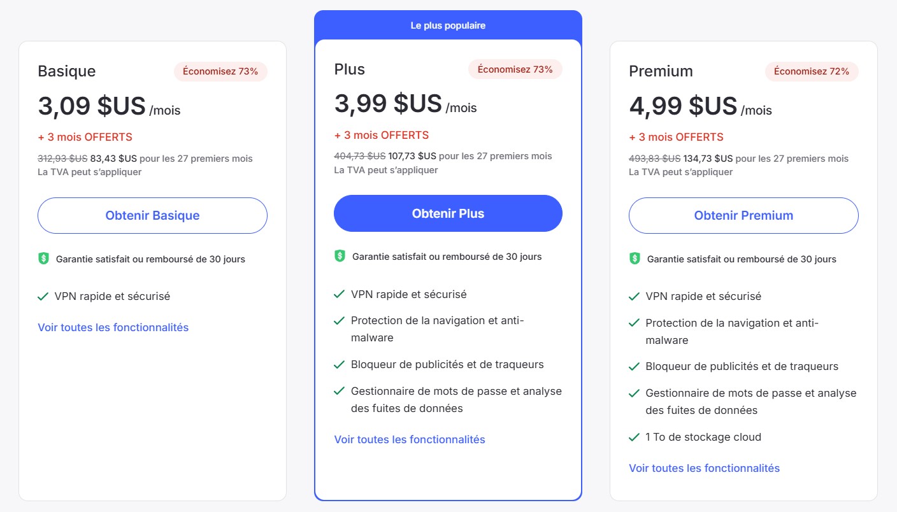Click the green guarantee shield in Premium
This screenshot has width=897, height=512.
click(x=635, y=259)
